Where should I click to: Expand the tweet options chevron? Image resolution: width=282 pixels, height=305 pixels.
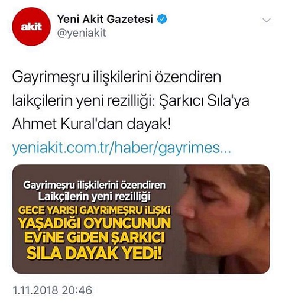click(x=267, y=20)
